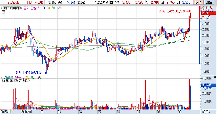Select the orange 20 volume average label
Screen dimensions: 217x114
tap(27, 77)
